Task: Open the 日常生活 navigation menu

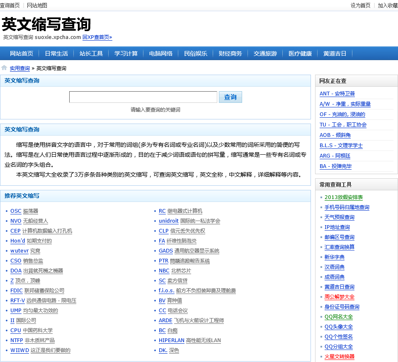Action: [x=56, y=53]
